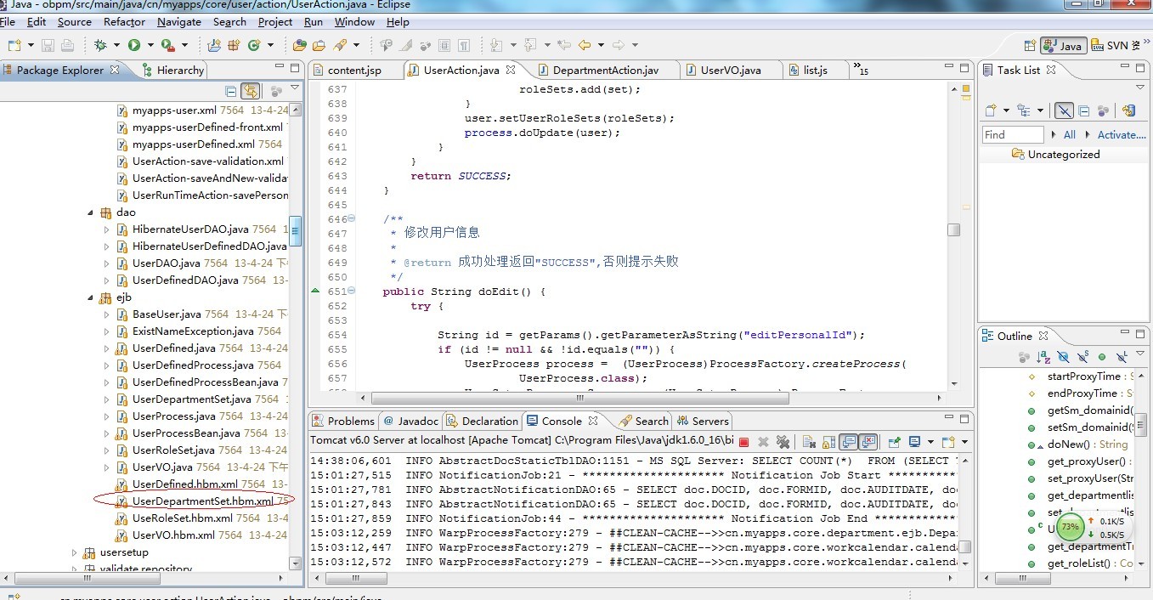
Task: Expand the usersetup package node
Action: point(74,552)
